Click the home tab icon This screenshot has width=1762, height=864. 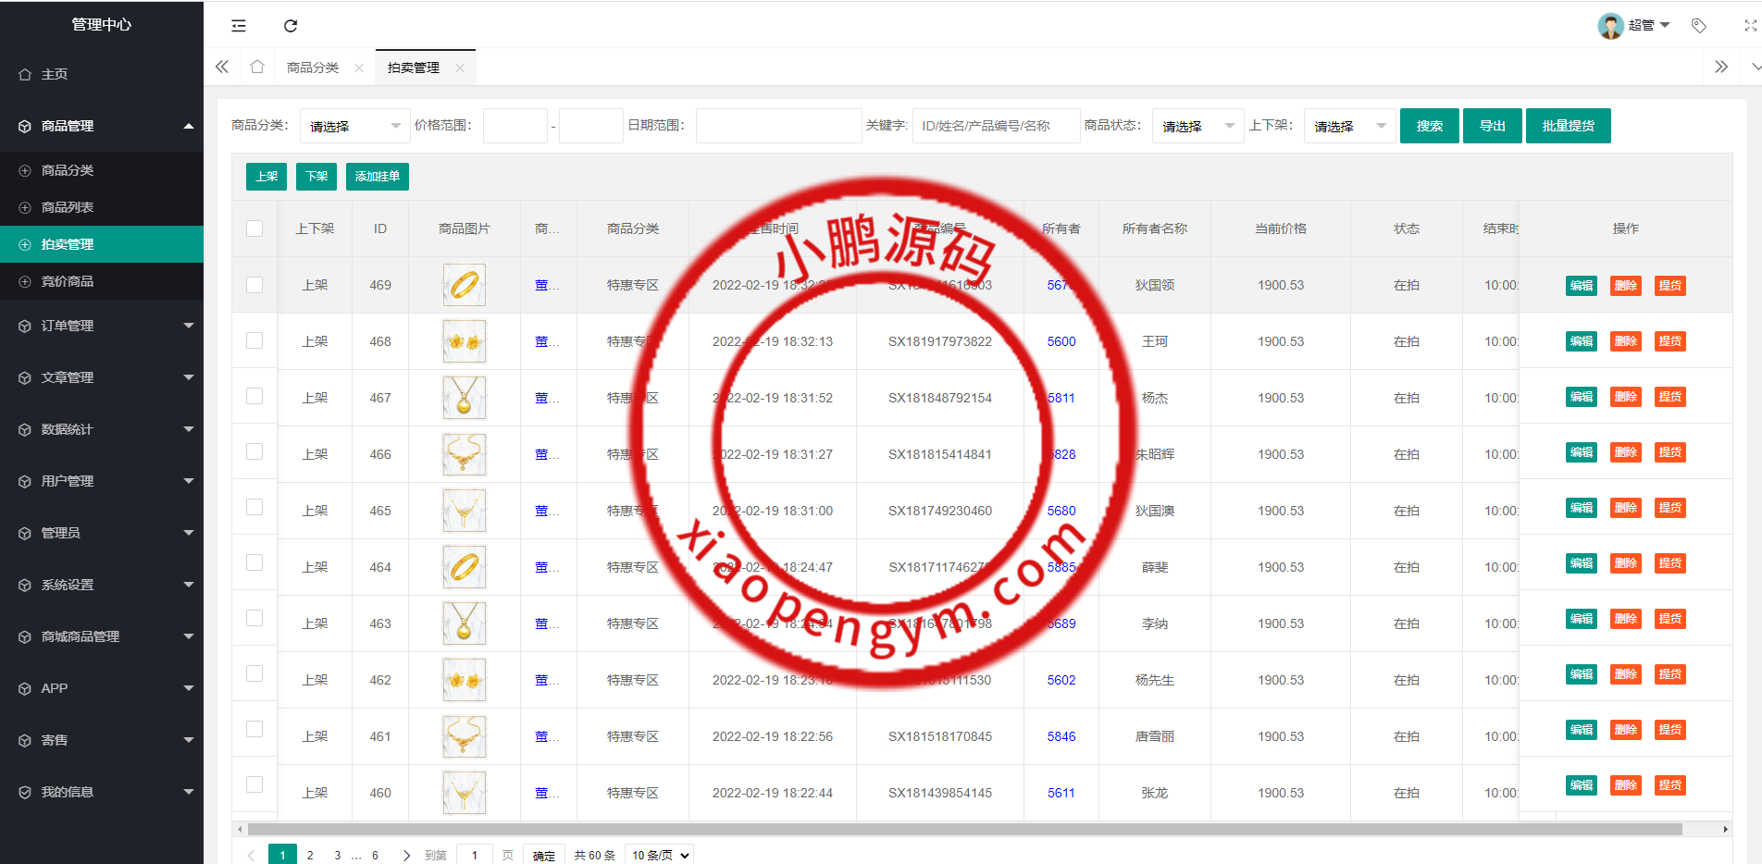pos(257,67)
